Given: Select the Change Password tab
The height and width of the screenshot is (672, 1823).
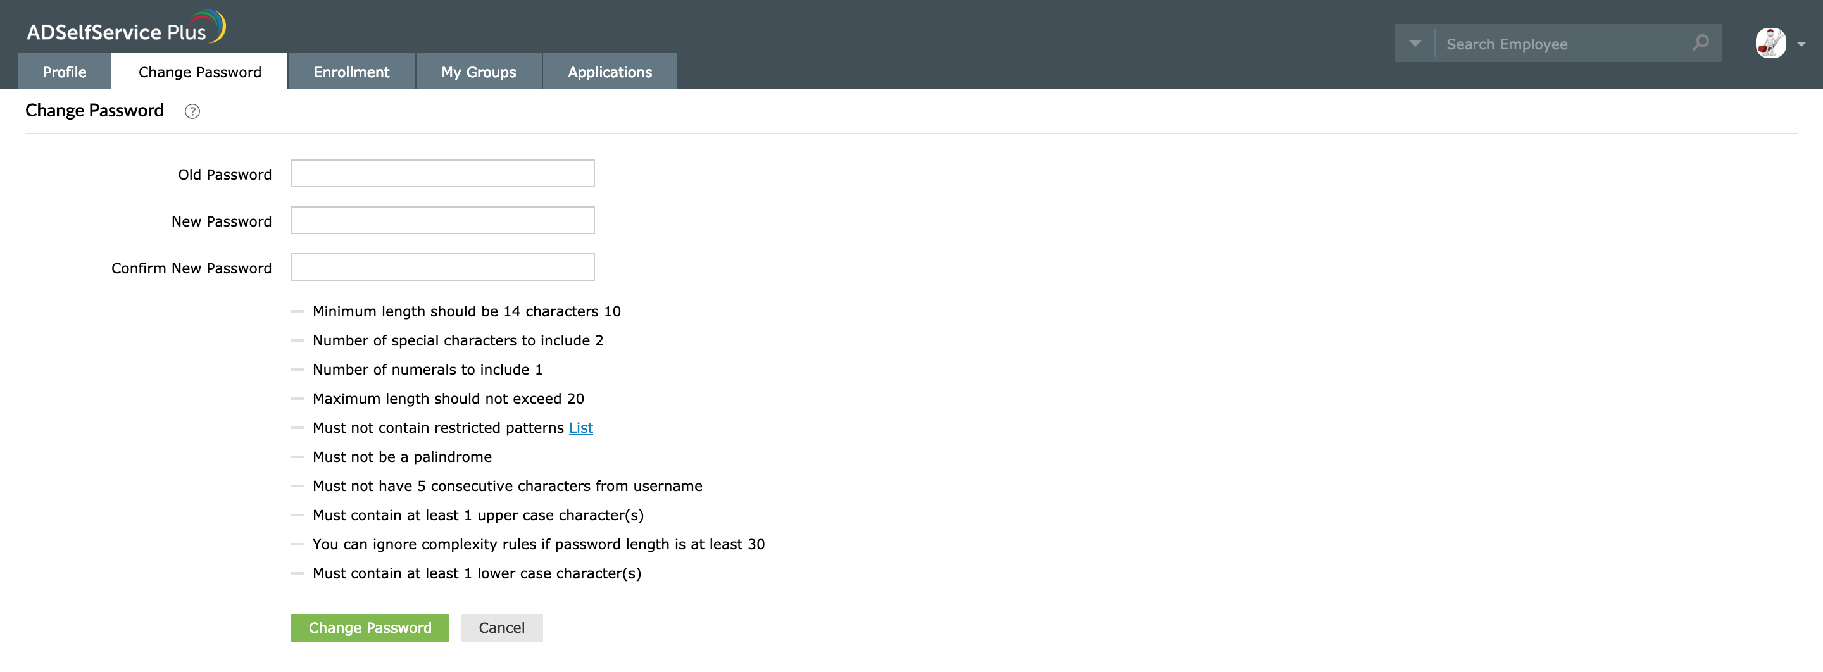Looking at the screenshot, I should (199, 72).
